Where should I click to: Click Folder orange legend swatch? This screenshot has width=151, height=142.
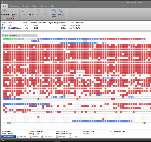point(84,134)
